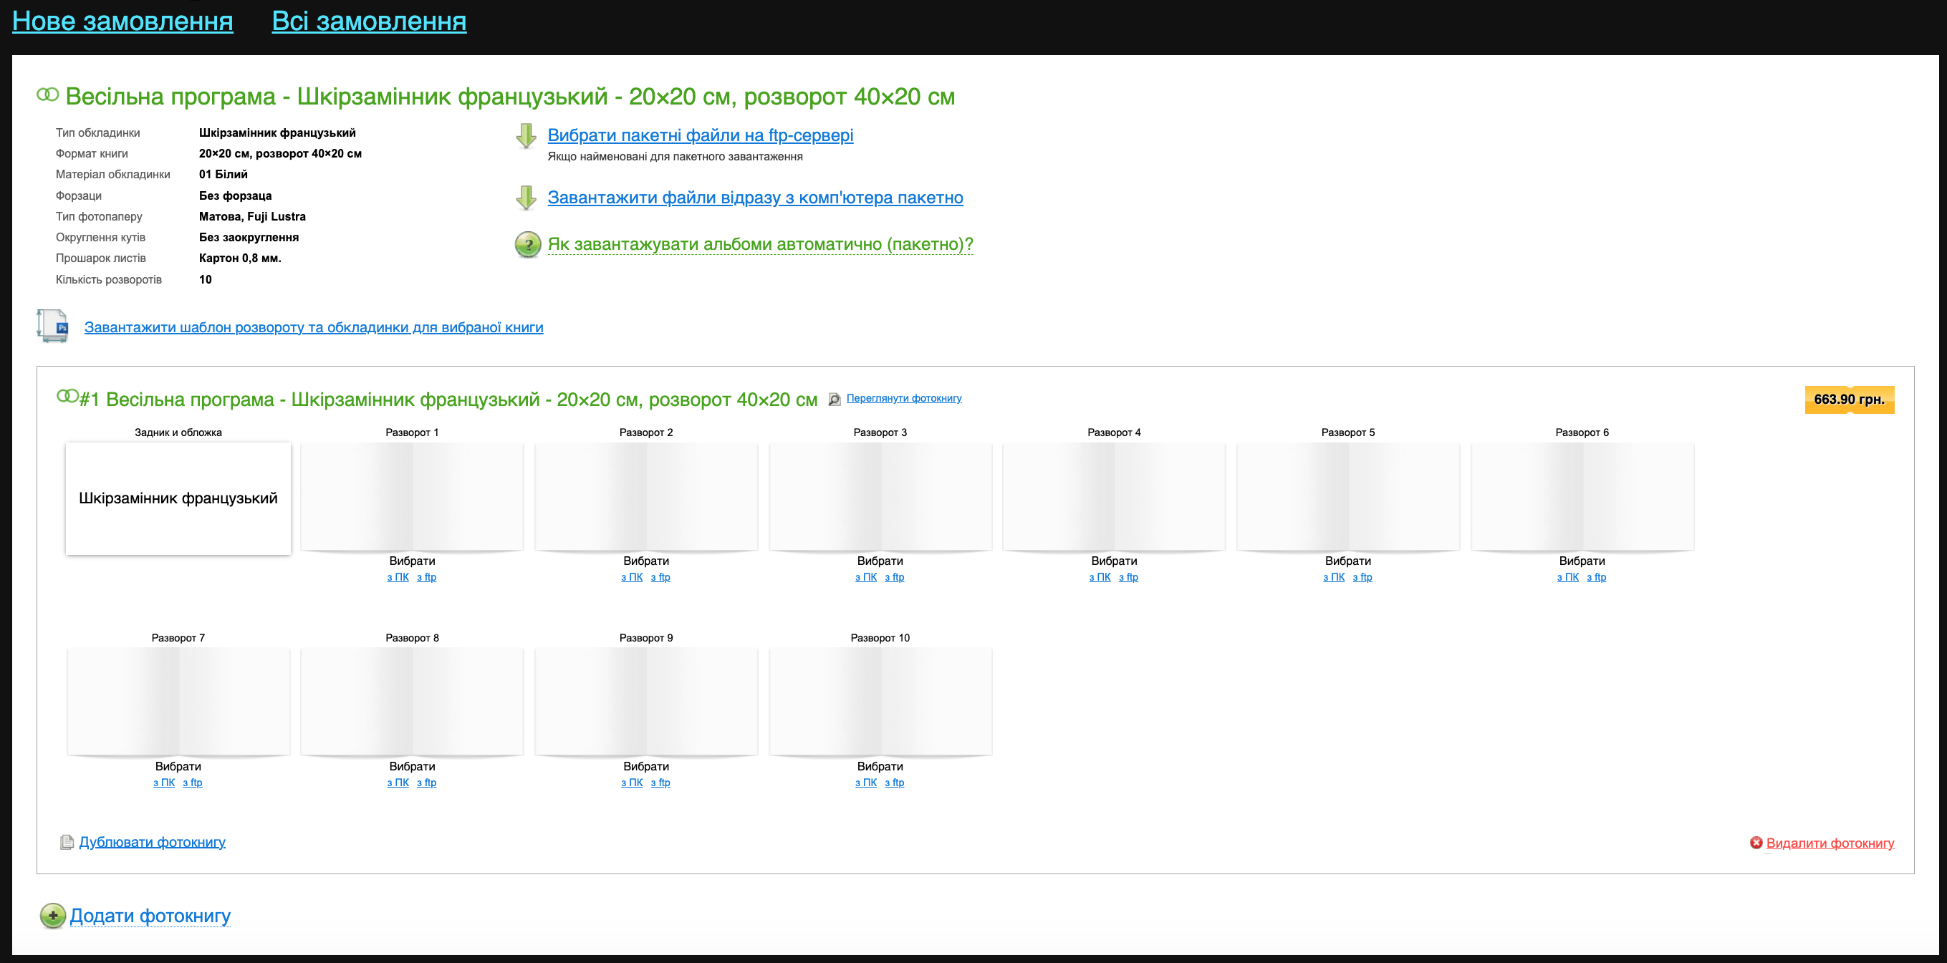
Task: Click the Photoshop template file icon
Action: tap(53, 326)
